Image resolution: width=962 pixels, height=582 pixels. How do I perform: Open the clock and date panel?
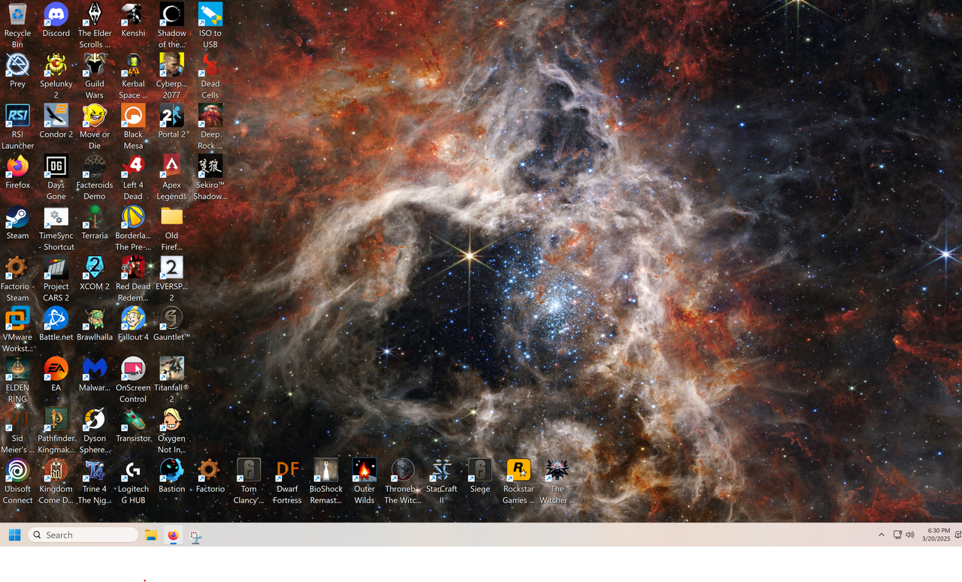click(x=938, y=535)
